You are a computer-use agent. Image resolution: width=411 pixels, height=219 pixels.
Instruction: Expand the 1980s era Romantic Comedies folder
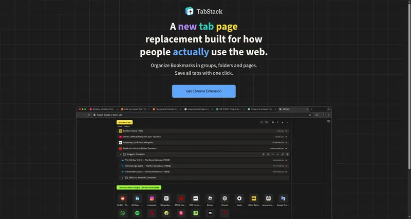pyautogui.click(x=123, y=178)
